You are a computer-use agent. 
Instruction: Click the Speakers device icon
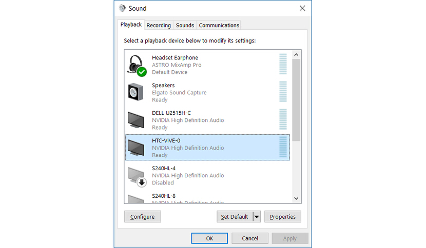[x=135, y=92]
